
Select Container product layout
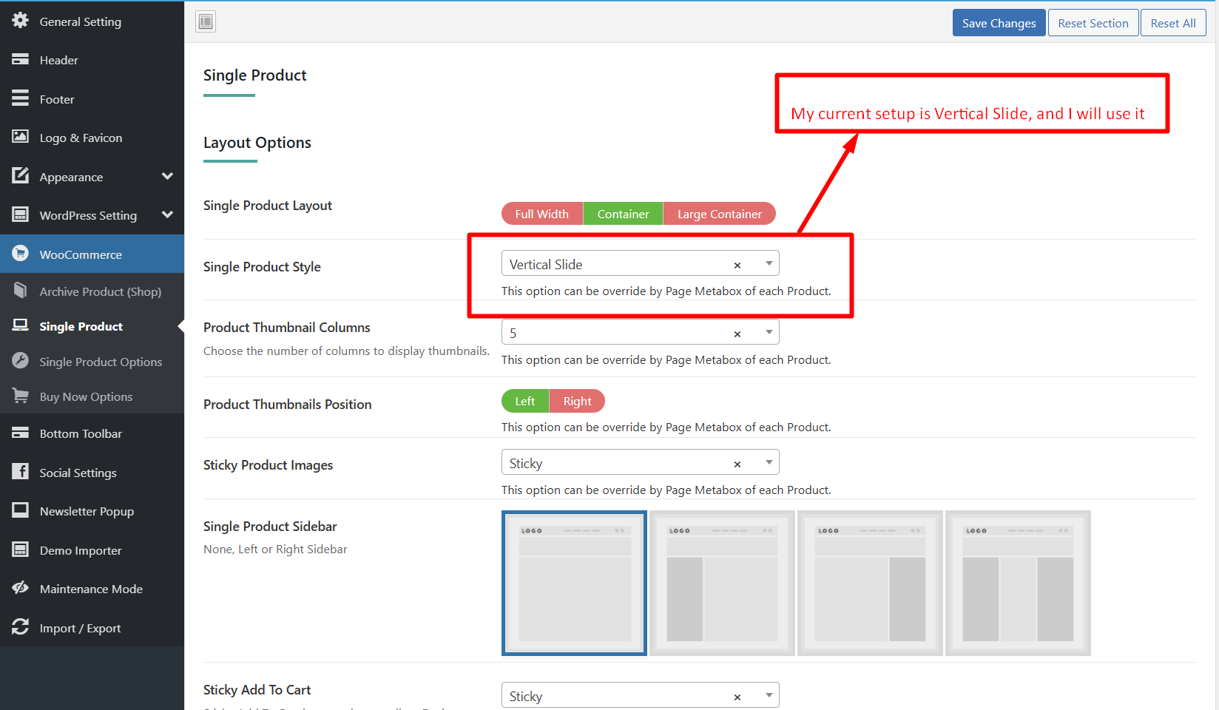point(623,214)
